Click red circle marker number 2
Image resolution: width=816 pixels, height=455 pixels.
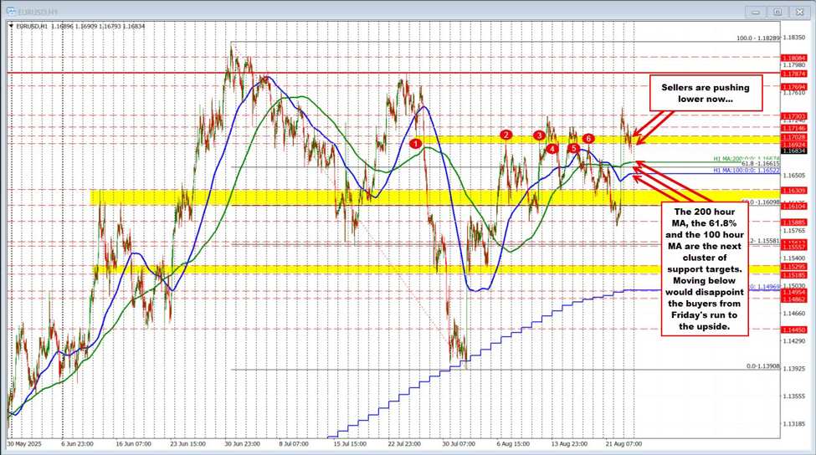[506, 135]
